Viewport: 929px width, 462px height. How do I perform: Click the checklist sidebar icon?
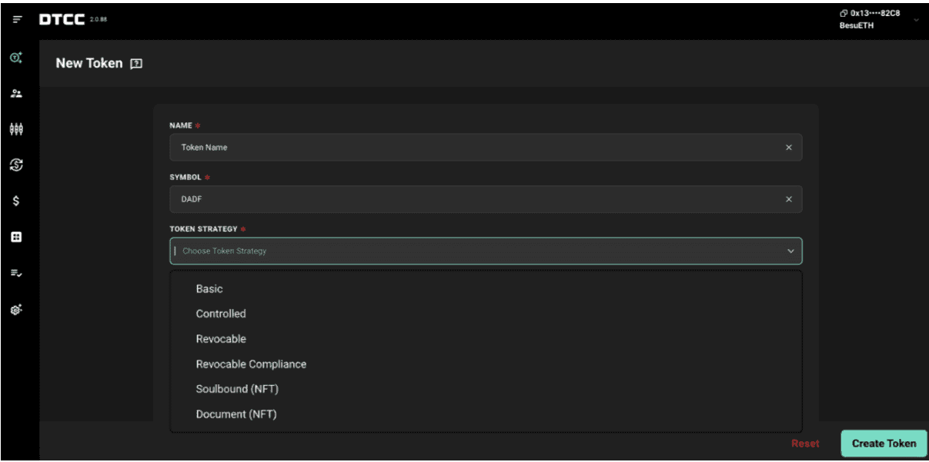click(16, 273)
